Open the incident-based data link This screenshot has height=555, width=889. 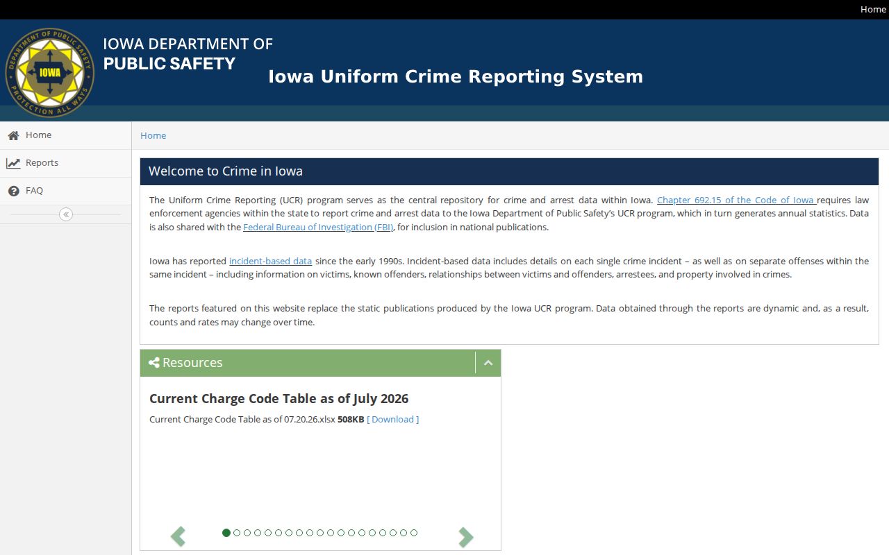(270, 261)
